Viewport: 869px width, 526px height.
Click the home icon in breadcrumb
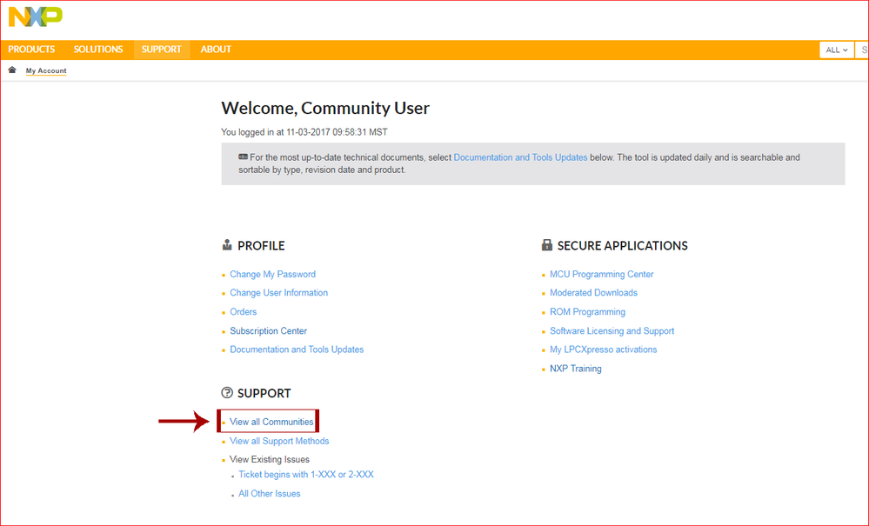pos(12,70)
